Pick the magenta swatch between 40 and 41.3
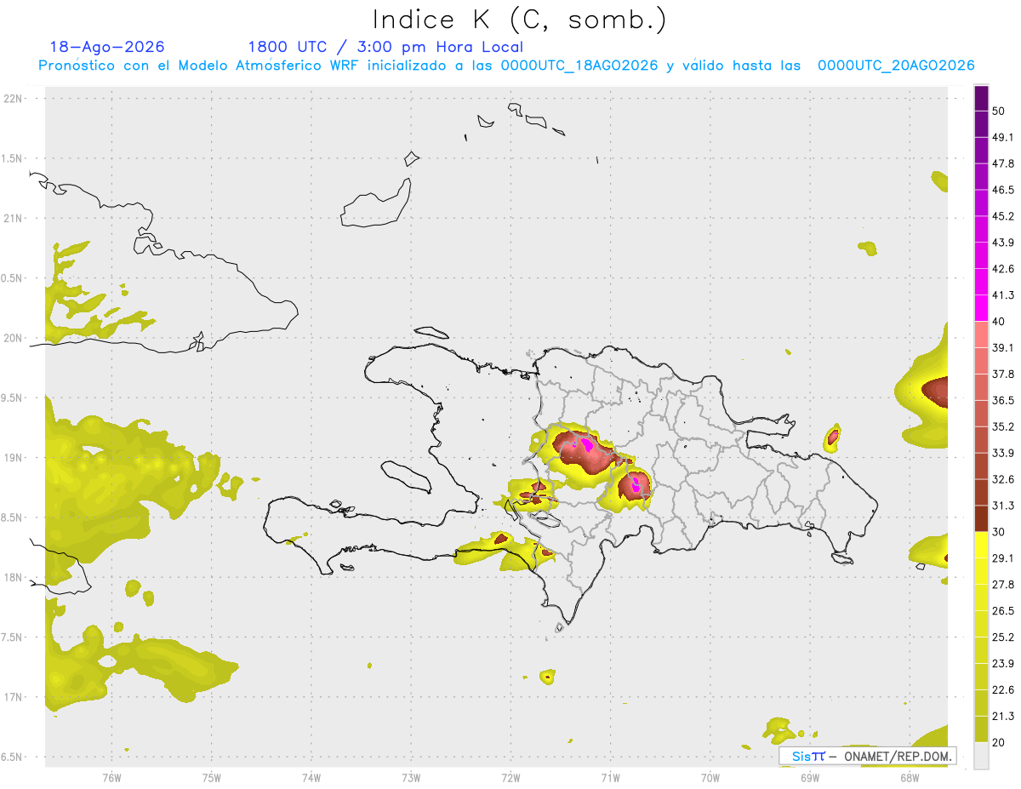Screen dimensions: 1021x789 981,308
